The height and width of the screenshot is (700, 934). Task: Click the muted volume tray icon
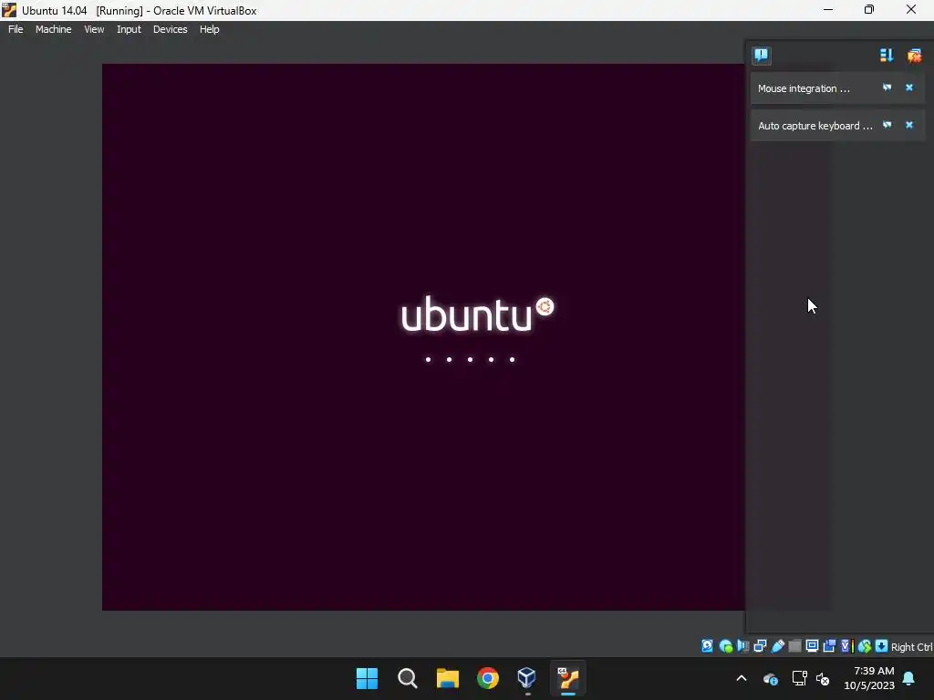click(x=823, y=678)
